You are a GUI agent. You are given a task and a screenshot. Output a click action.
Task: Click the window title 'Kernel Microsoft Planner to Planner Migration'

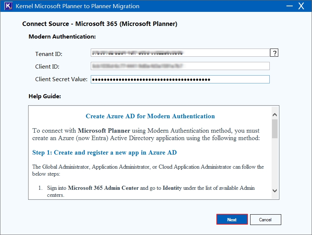tap(77, 6)
